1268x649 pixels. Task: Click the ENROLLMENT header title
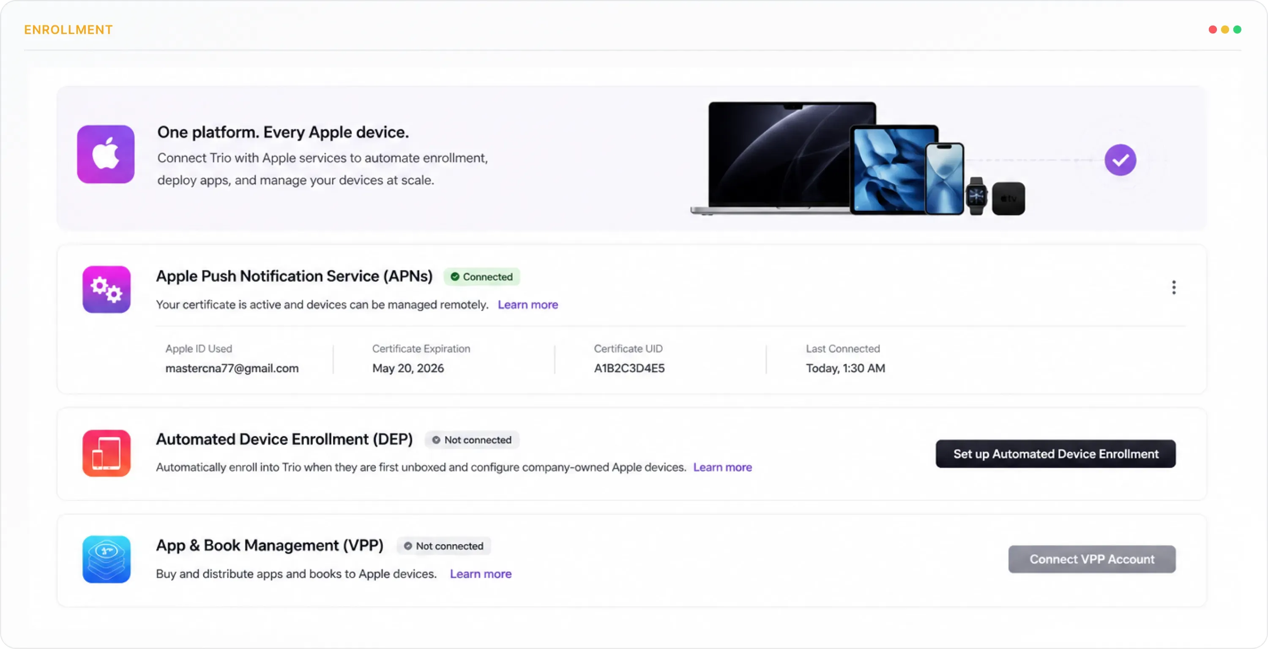pos(68,30)
